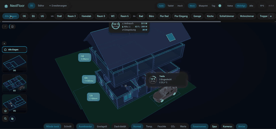
Task: Select Alle Etagen chip in top bar
Action: click(11, 16)
